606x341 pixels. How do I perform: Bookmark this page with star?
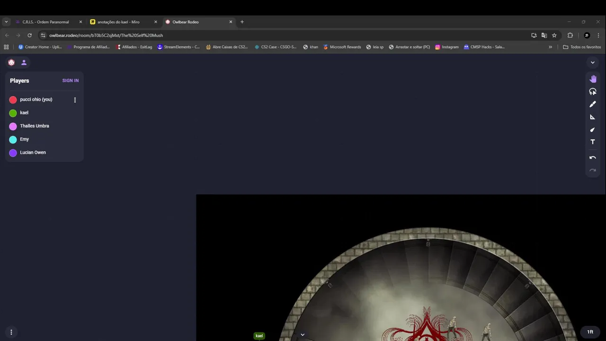[x=554, y=35]
